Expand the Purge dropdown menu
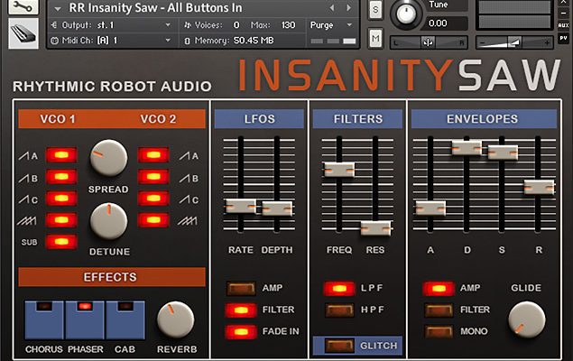573x361 pixels. [327, 25]
